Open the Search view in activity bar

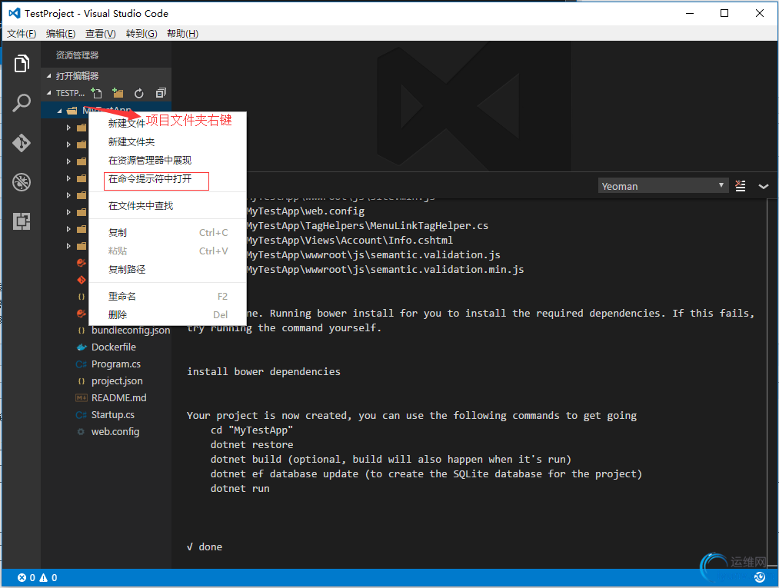pos(22,103)
